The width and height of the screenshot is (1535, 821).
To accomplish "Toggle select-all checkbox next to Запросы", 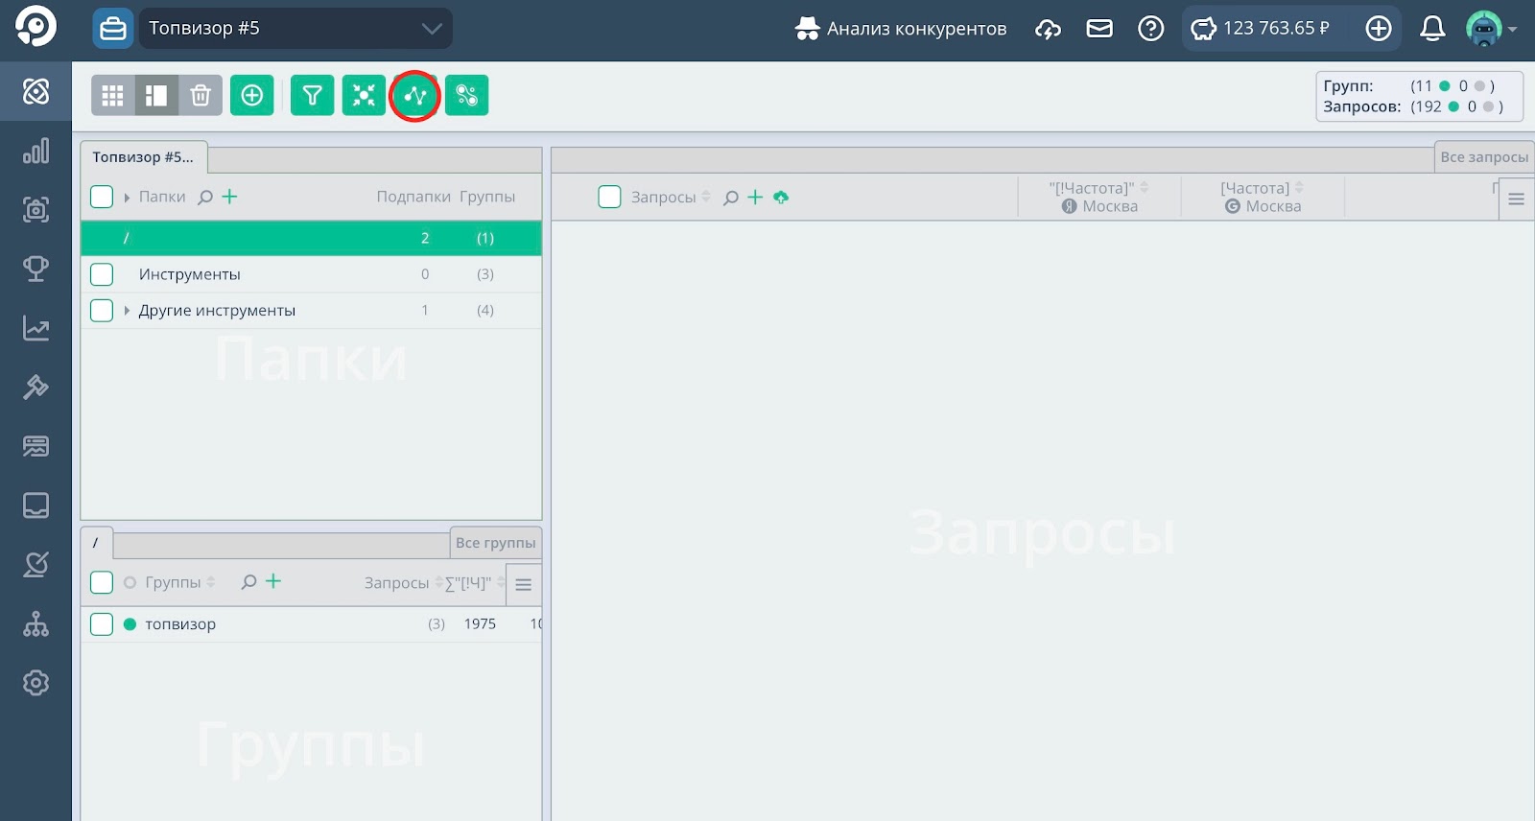I will [609, 198].
